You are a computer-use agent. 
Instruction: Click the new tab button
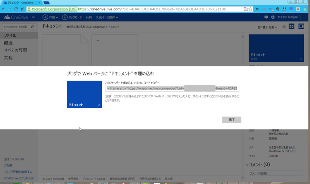tap(46, 3)
